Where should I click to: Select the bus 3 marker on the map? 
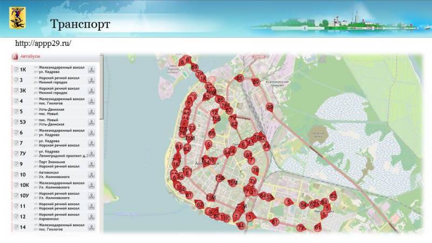250,217
